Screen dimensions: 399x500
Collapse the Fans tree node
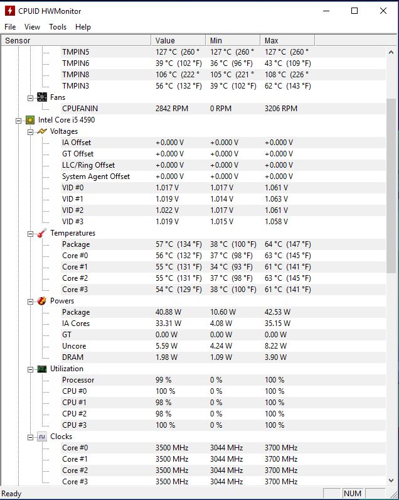point(30,98)
